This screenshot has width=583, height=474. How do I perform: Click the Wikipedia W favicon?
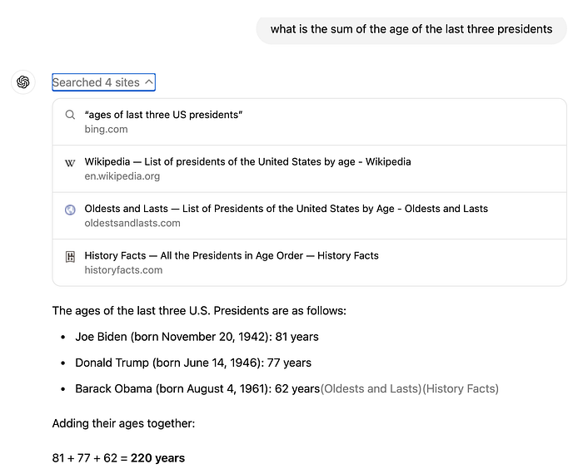70,163
